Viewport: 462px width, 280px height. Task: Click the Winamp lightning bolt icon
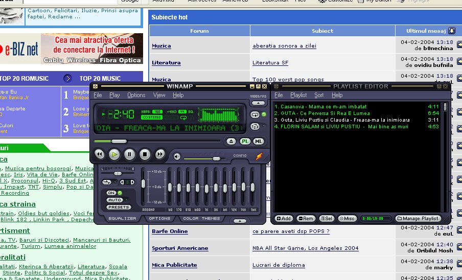point(259,156)
